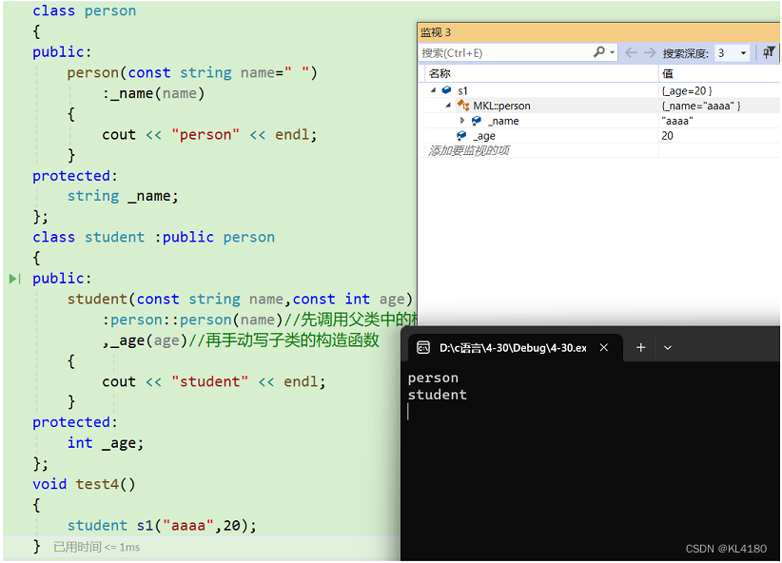Click the search magnifier icon in watch window

click(x=598, y=52)
